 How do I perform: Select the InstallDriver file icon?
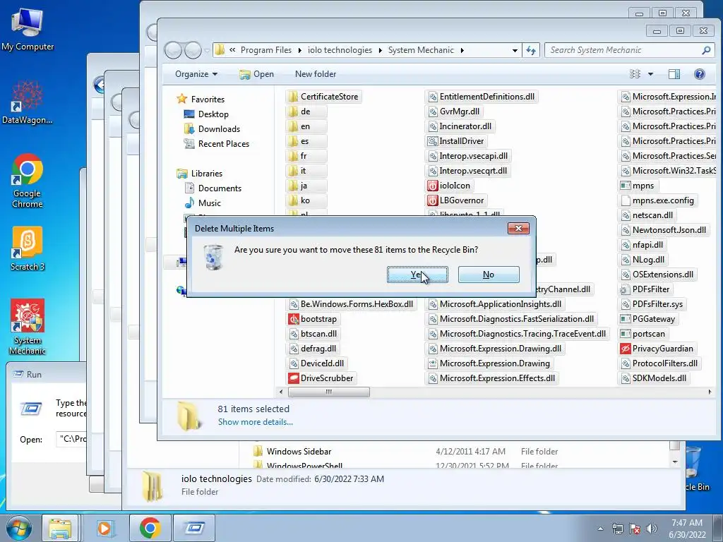(433, 141)
